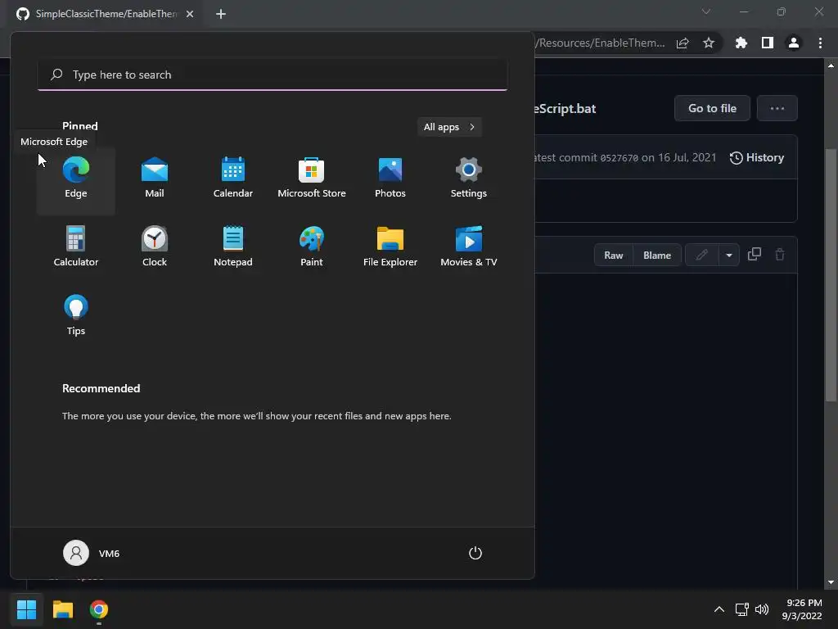Open Chrome profile menu
Image resolution: width=838 pixels, height=629 pixels.
pyautogui.click(x=794, y=43)
